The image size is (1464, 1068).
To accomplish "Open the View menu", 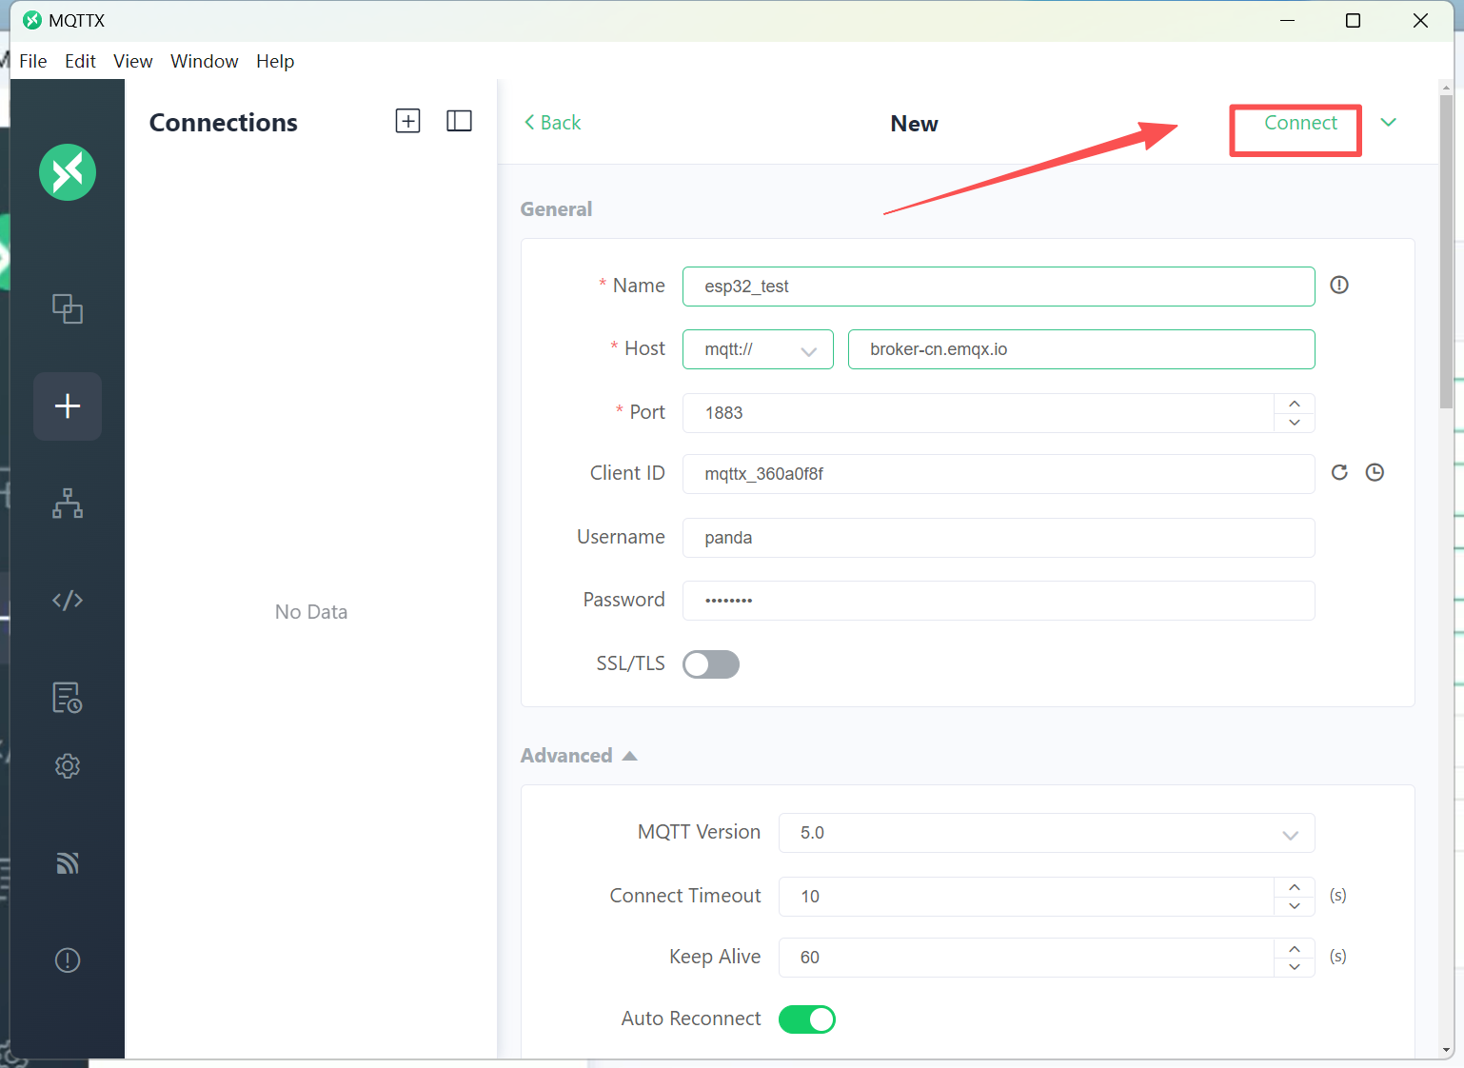I will pyautogui.click(x=132, y=61).
